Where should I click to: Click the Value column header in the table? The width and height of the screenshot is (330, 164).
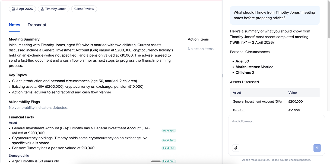(x=293, y=93)
